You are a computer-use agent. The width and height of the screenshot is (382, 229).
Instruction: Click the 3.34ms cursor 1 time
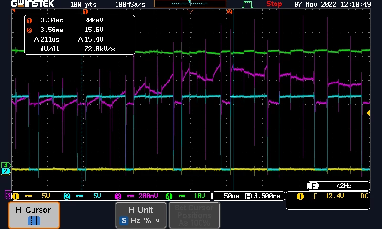pos(52,20)
